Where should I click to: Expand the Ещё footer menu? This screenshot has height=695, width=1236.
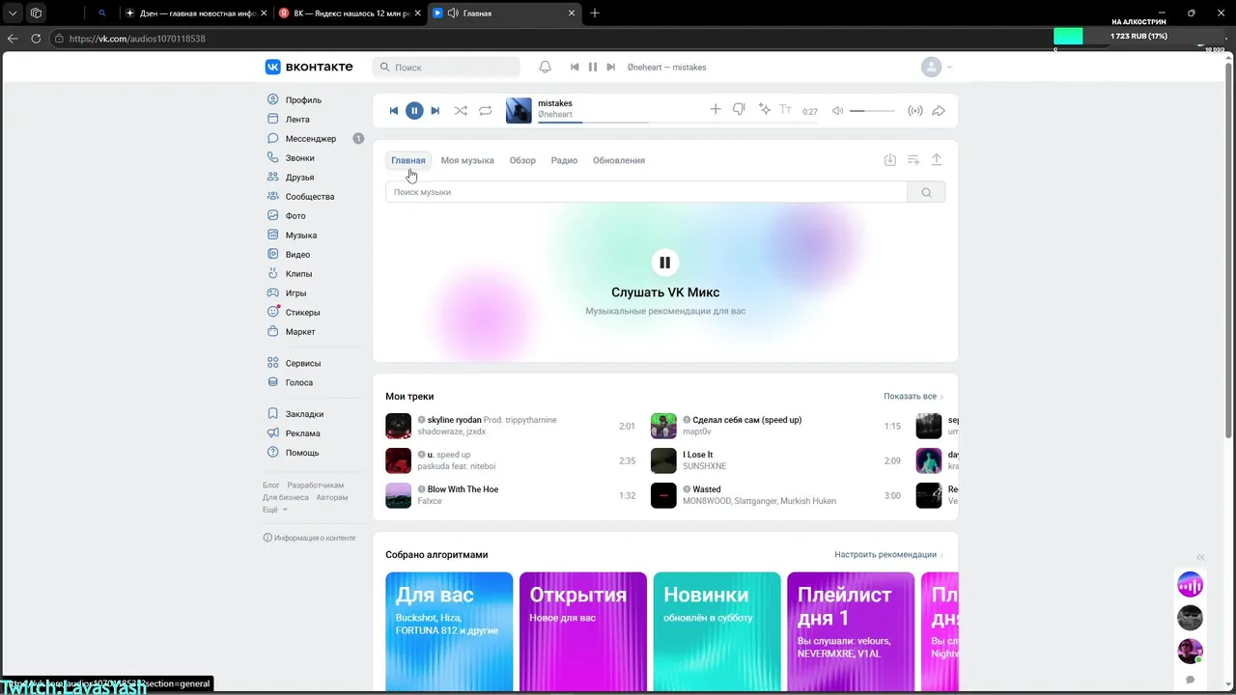(x=275, y=510)
